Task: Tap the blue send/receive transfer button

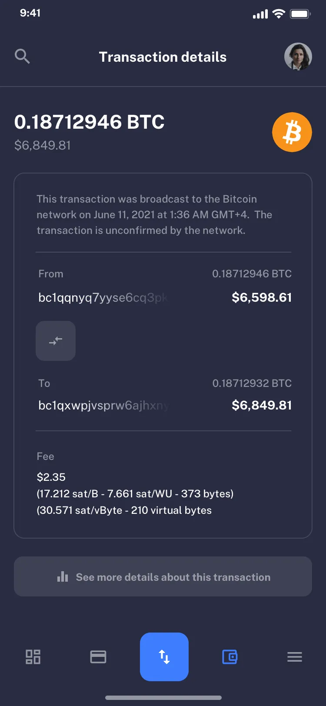Action: [x=164, y=657]
